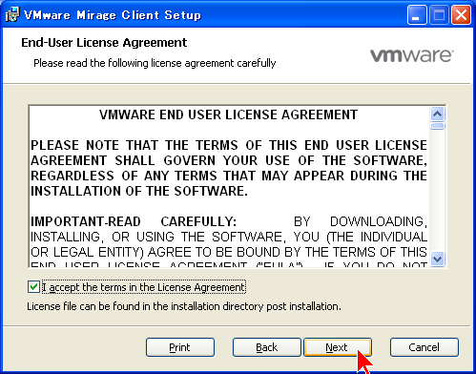This screenshot has height=374, width=476.
Task: Click the Print button
Action: [x=180, y=347]
